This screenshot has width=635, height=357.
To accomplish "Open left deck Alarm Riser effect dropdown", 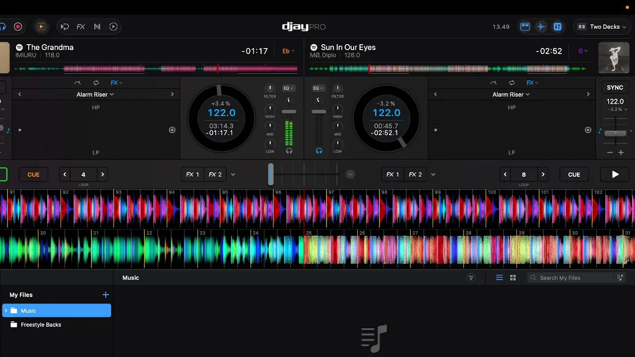I will point(95,94).
